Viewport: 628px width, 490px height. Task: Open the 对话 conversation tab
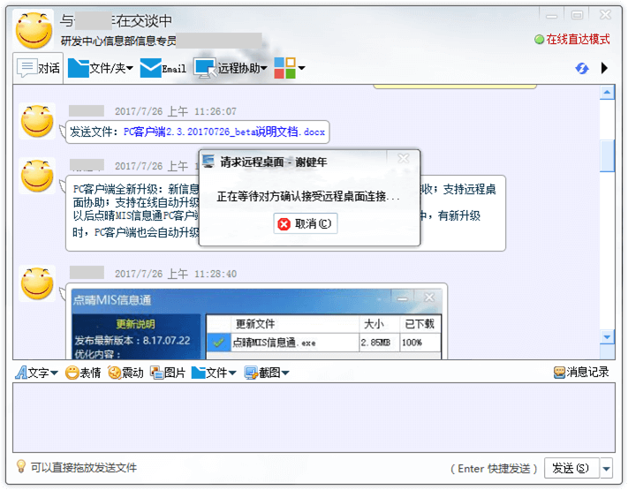pyautogui.click(x=38, y=68)
